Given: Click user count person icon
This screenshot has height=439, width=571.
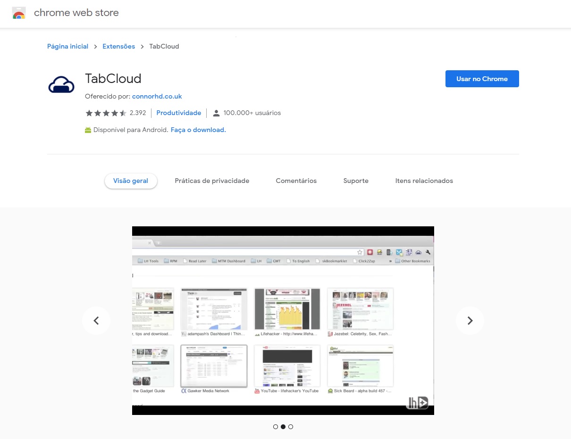Looking at the screenshot, I should [216, 113].
